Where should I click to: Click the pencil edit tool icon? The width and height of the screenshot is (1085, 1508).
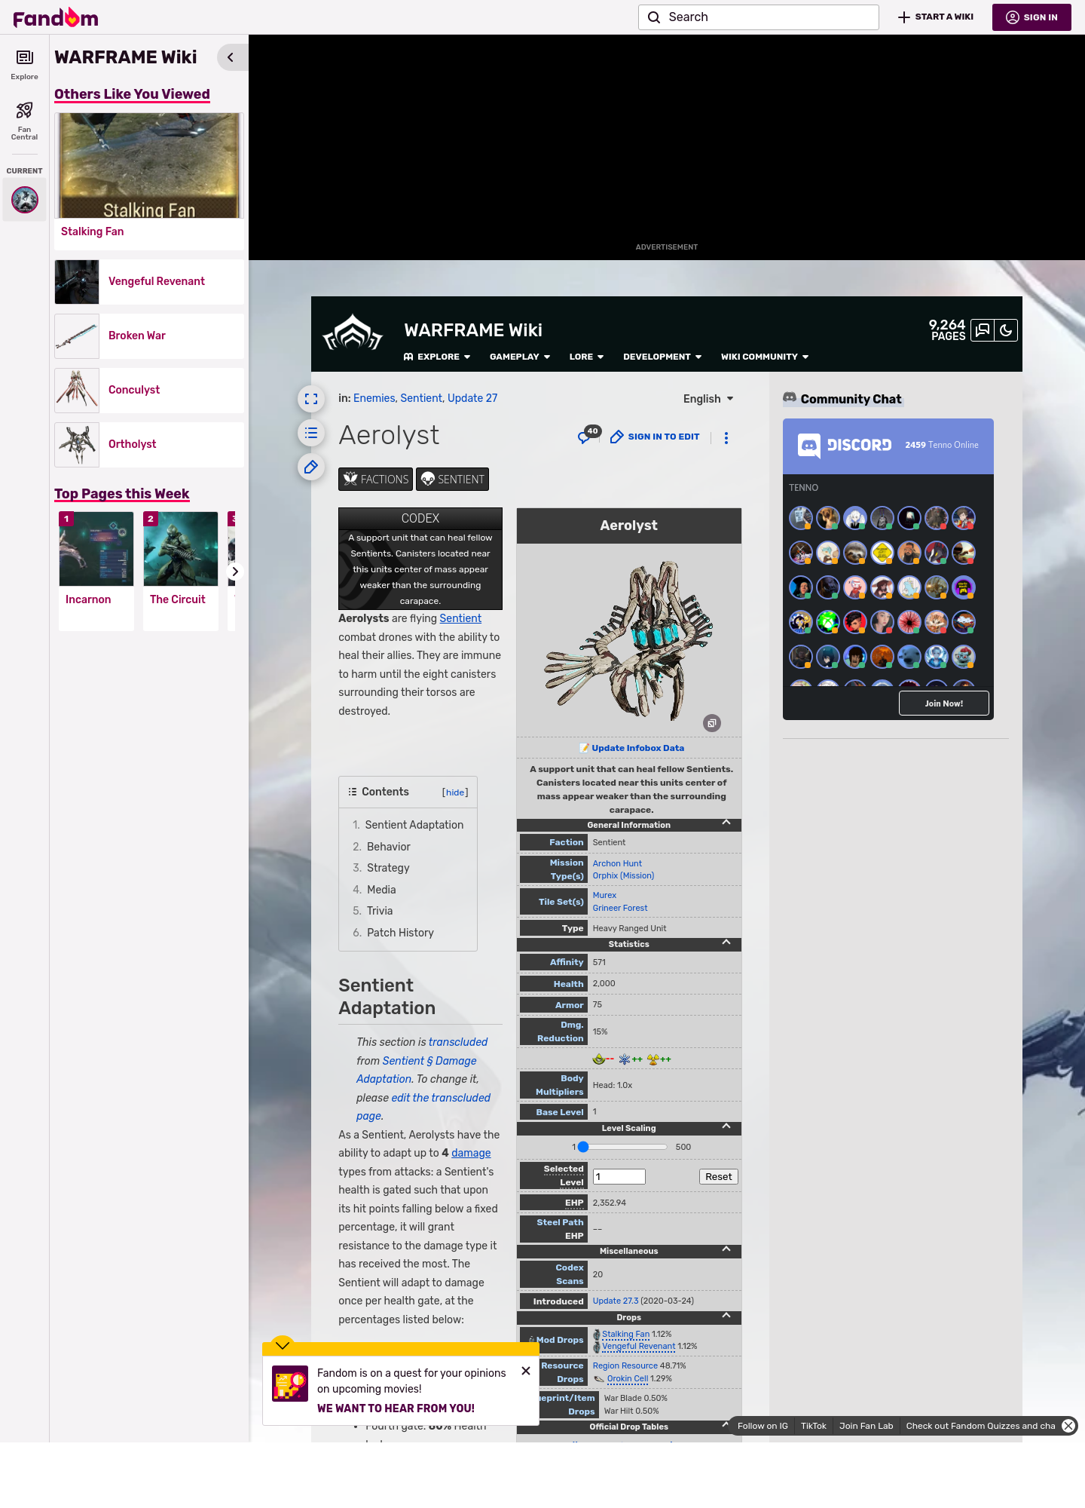point(311,467)
